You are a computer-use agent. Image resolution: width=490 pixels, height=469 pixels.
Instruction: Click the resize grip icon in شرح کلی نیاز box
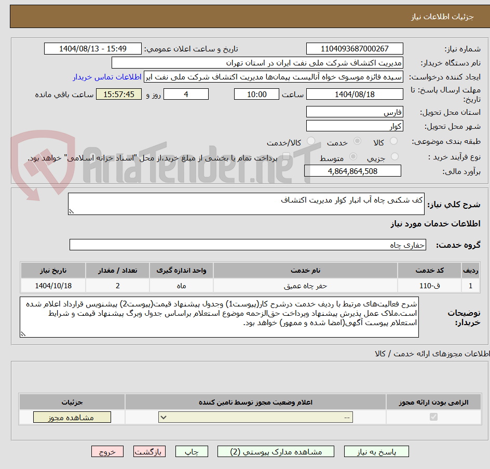tap(72, 211)
